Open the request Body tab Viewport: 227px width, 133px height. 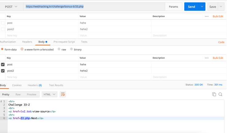pyautogui.click(x=43, y=42)
